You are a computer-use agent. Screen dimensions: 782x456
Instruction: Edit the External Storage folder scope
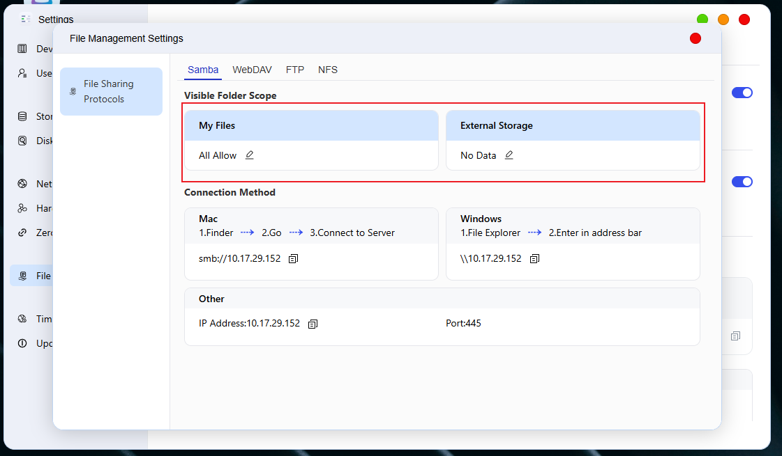pyautogui.click(x=509, y=155)
